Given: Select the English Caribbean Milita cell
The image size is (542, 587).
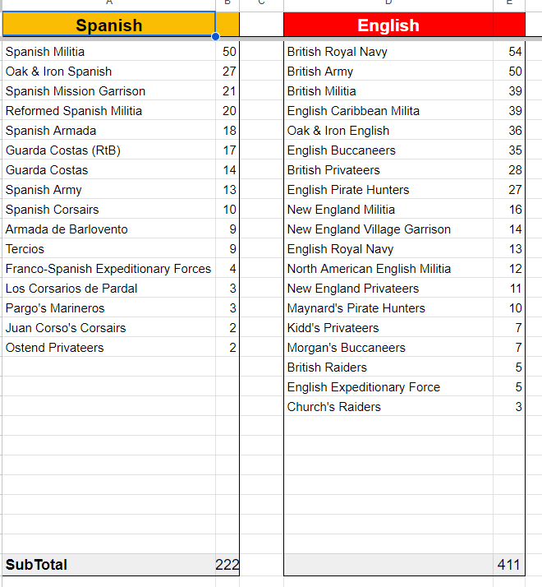Looking at the screenshot, I should point(353,111).
